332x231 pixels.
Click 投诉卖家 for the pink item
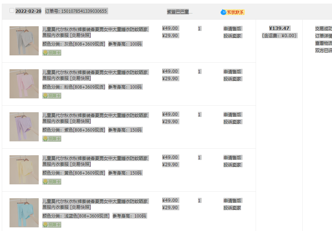click(232, 79)
